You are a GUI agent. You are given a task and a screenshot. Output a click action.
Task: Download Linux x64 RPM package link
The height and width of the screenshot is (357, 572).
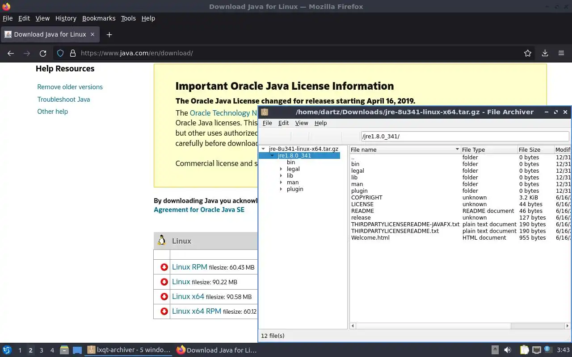[x=197, y=311]
